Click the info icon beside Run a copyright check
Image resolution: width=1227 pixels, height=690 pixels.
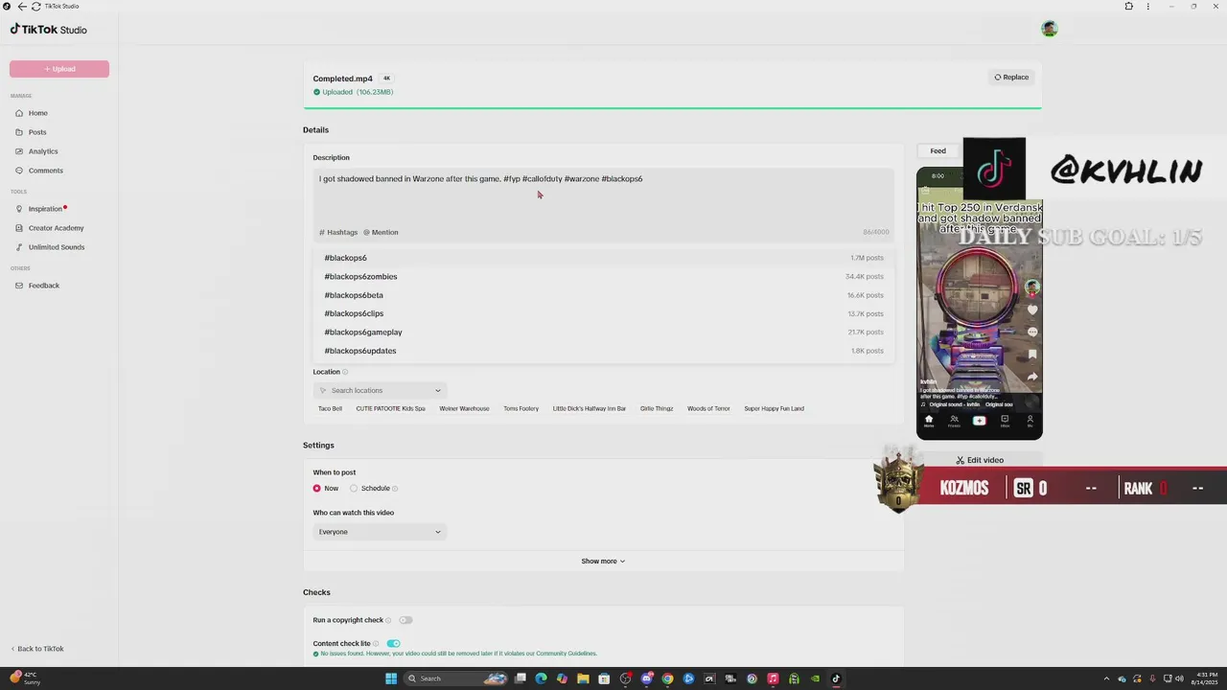pos(390,620)
